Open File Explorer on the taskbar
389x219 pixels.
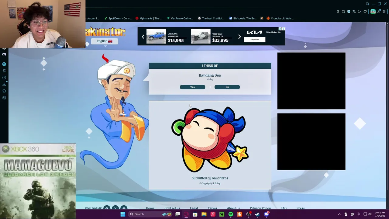coord(204,214)
